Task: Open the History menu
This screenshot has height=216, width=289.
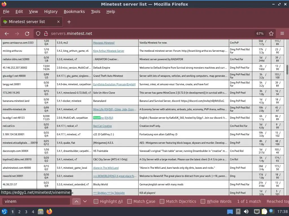Action: 51,12
